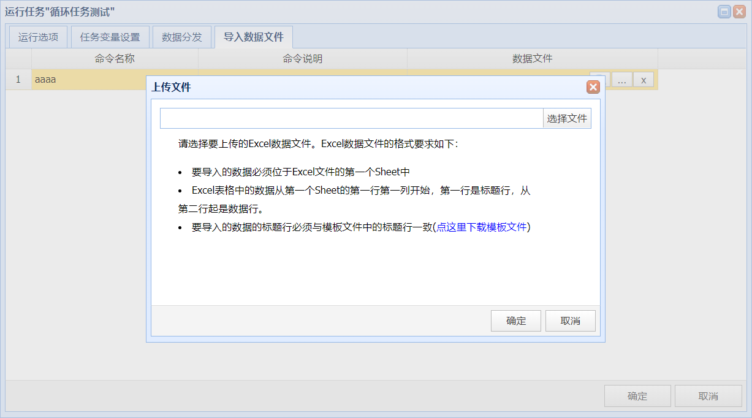Click the 命令说明 column header
Image resolution: width=752 pixels, height=418 pixels.
pyautogui.click(x=303, y=59)
